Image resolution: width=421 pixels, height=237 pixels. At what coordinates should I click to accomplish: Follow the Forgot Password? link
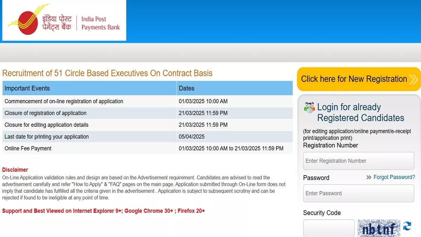(394, 177)
